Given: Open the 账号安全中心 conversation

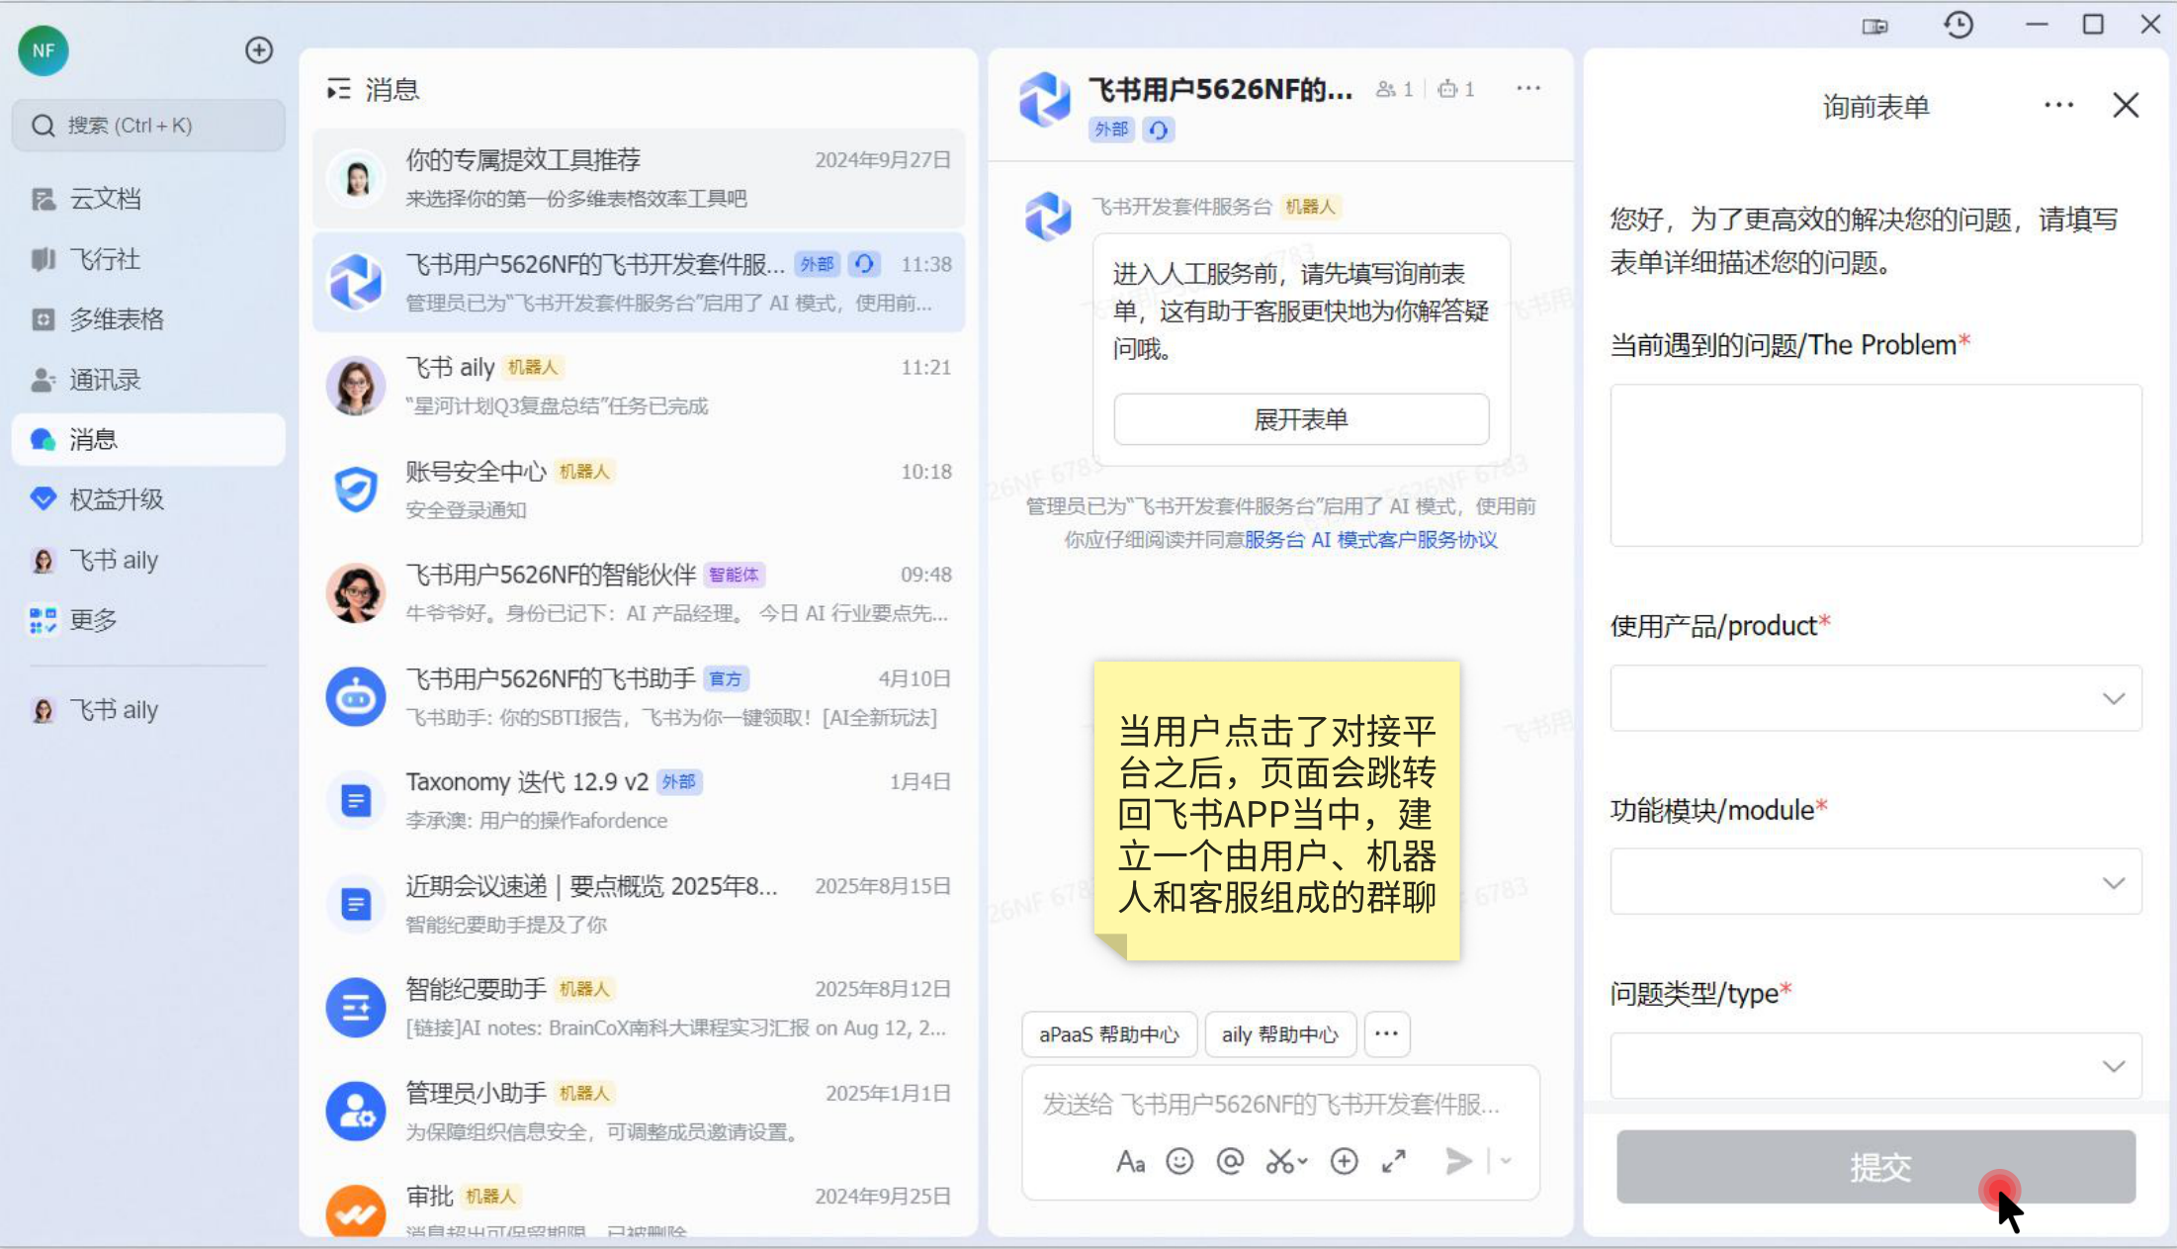Looking at the screenshot, I should pos(639,490).
